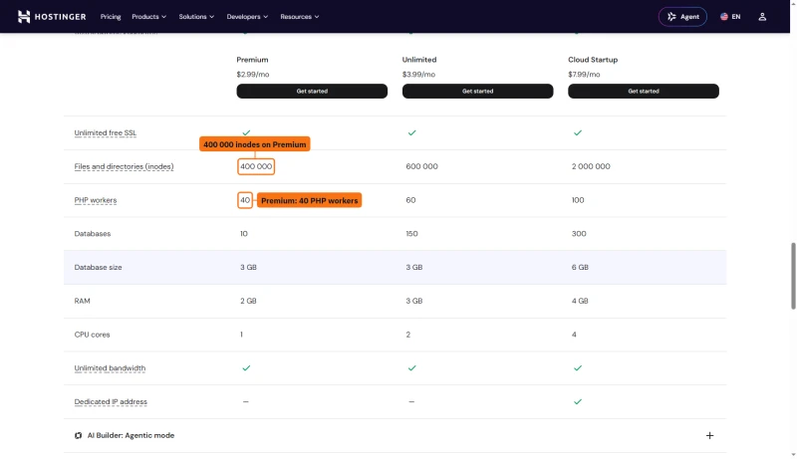Select the 60 PHP workers value
Screen dimensions: 797x459
(410, 200)
